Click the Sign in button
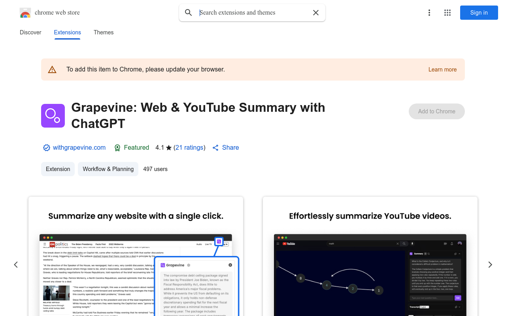This screenshot has width=506, height=316. (x=479, y=13)
